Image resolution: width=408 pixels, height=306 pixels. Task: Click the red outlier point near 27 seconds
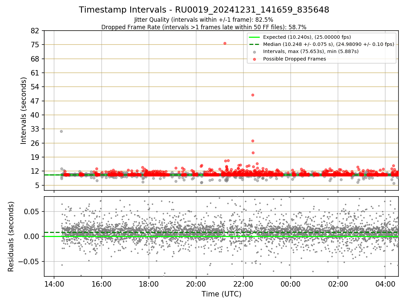tap(253, 141)
